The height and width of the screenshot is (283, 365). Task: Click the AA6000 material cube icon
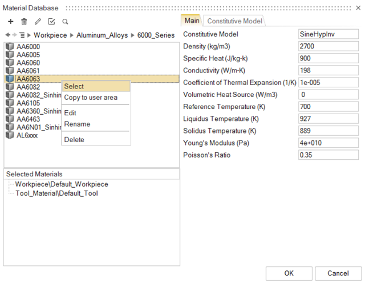[x=10, y=47]
